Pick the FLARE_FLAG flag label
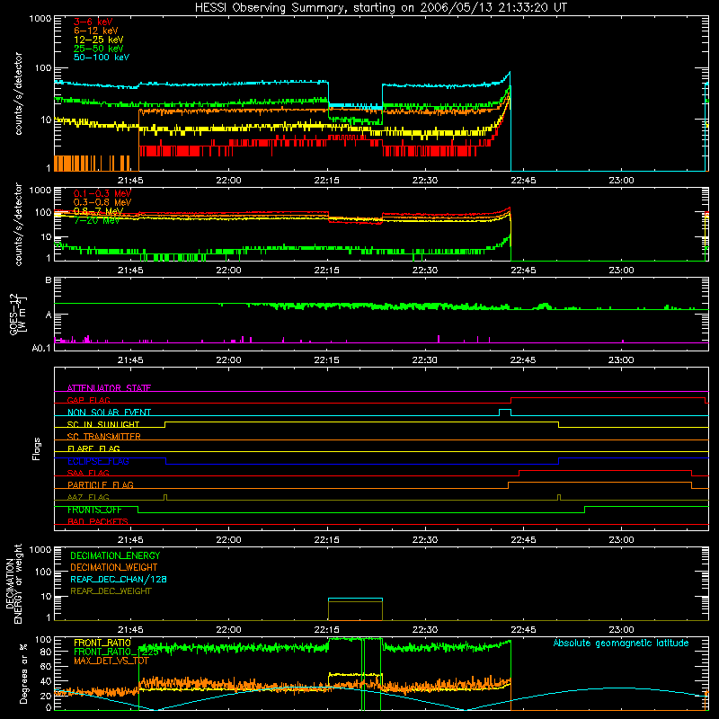The image size is (719, 719). pyautogui.click(x=93, y=448)
